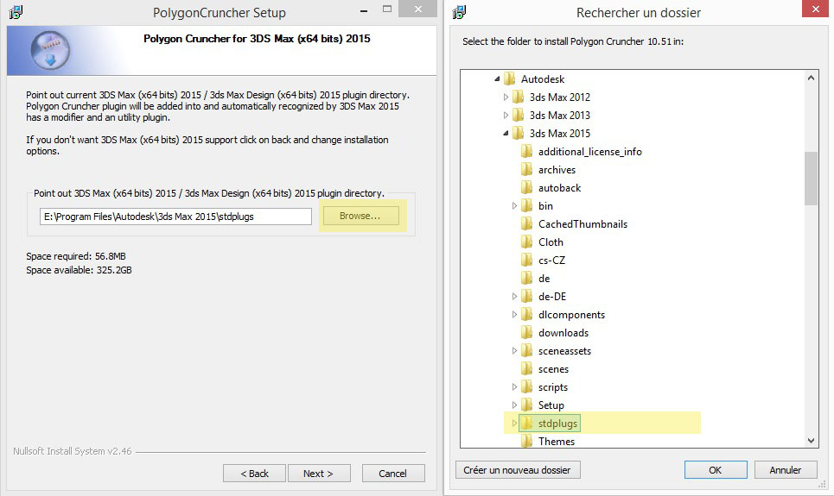834x496 pixels.
Task: Select the 'cs-CZ' folder name
Action: [x=551, y=261]
